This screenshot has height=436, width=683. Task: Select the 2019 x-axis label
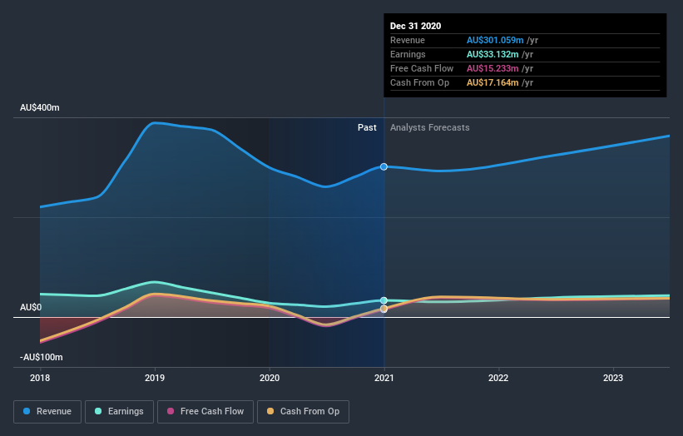pos(155,378)
